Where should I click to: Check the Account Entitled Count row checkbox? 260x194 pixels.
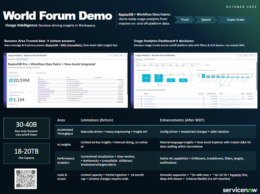point(138,96)
